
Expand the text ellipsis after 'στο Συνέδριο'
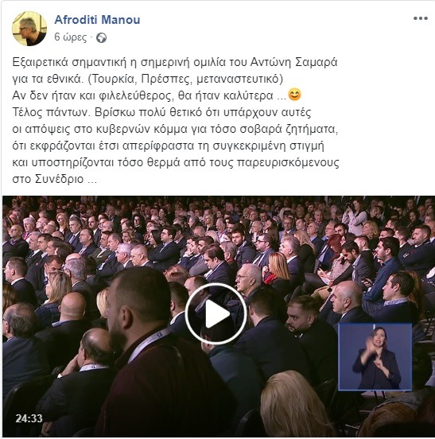(x=92, y=180)
